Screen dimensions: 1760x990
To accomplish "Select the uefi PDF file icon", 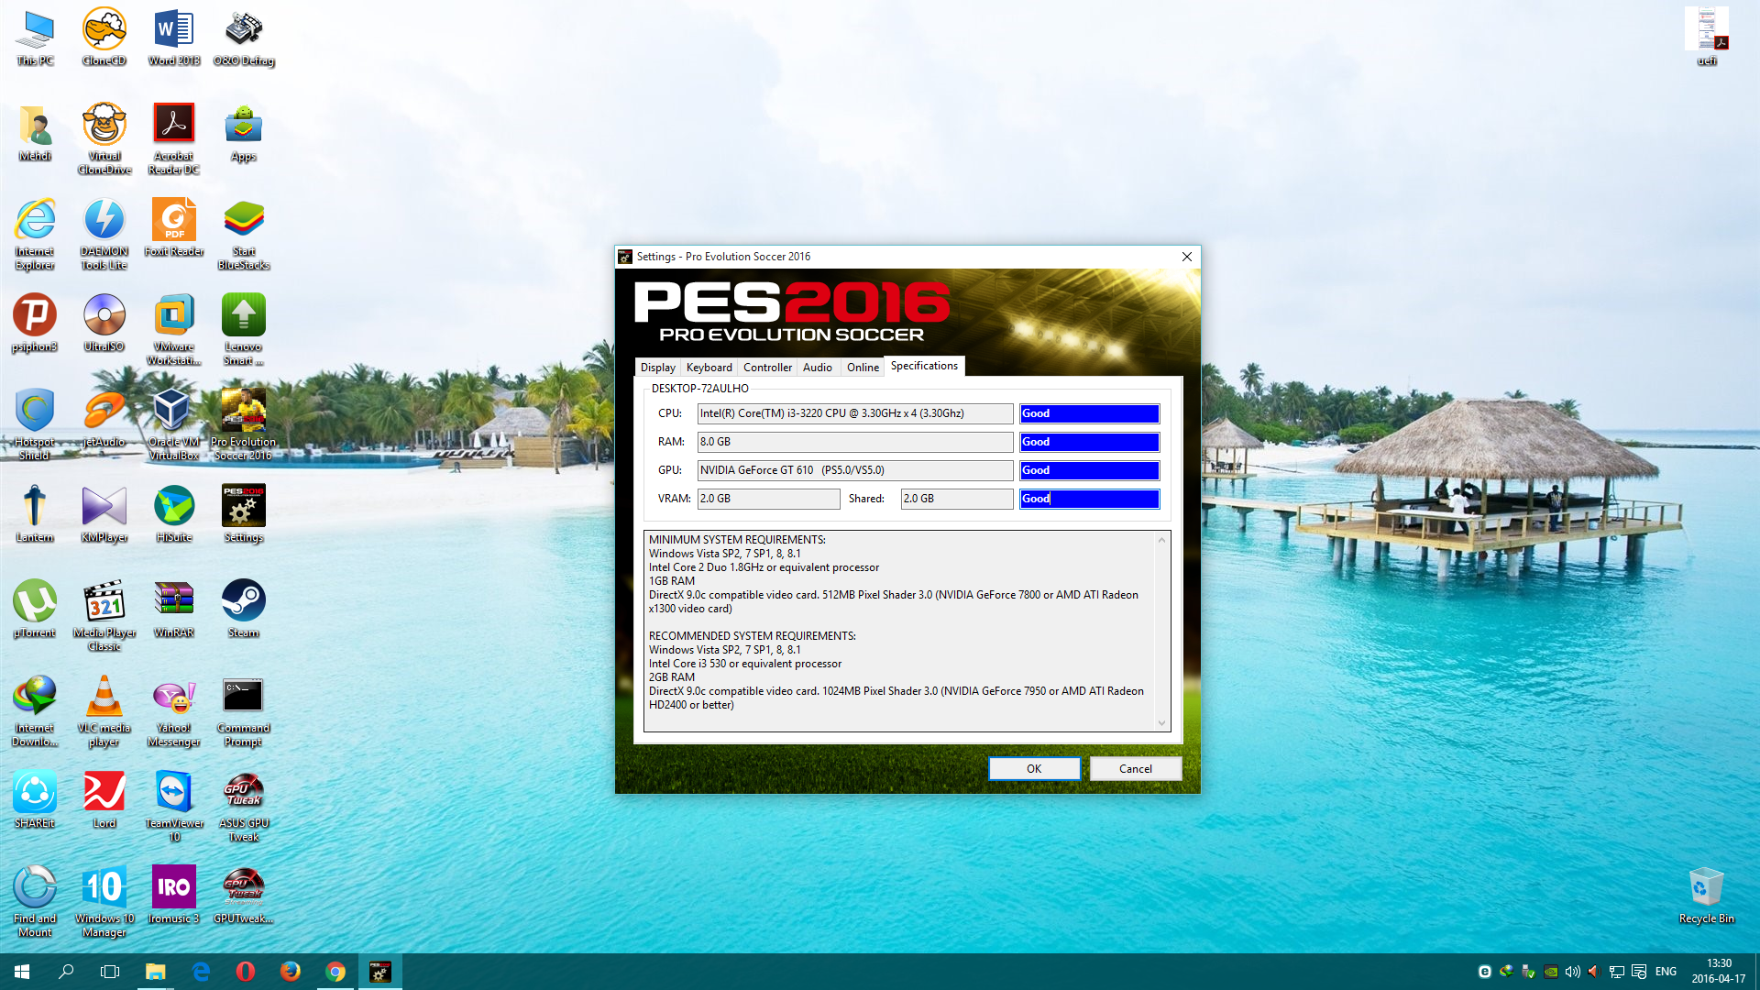I will click(x=1706, y=37).
